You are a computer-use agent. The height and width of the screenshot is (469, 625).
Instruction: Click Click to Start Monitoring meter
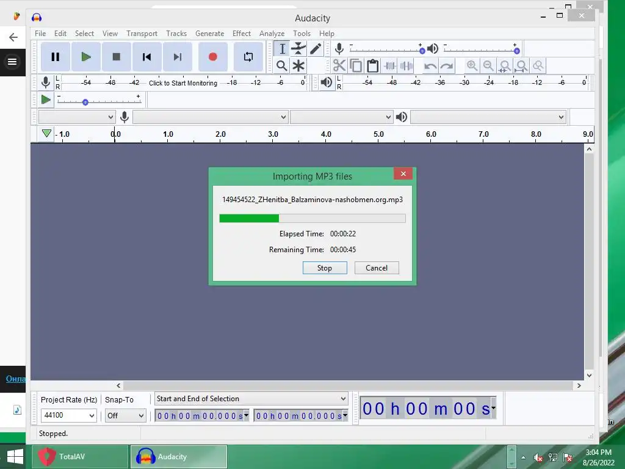183,83
